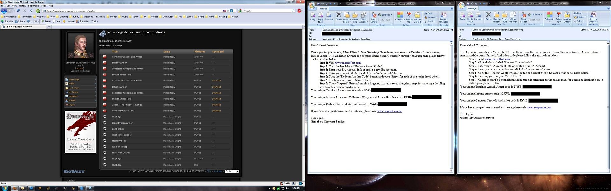
Task: Click the [update] link under avatar
Action: [80, 68]
